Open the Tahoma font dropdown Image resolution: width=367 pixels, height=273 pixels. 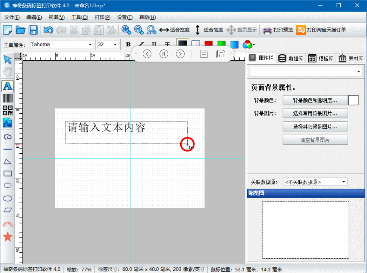coord(61,44)
